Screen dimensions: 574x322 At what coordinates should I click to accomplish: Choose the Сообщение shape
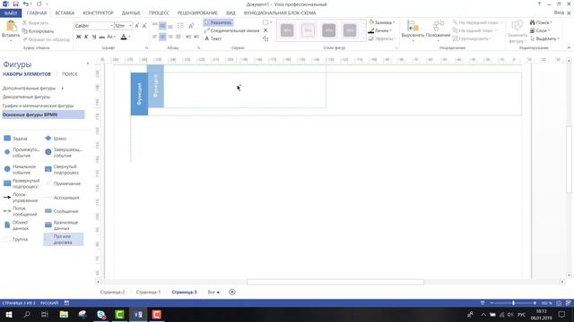62,211
